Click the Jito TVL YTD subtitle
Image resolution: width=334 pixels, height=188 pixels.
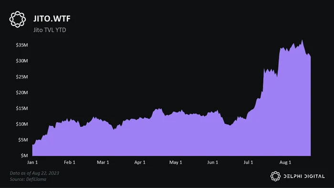click(x=50, y=30)
